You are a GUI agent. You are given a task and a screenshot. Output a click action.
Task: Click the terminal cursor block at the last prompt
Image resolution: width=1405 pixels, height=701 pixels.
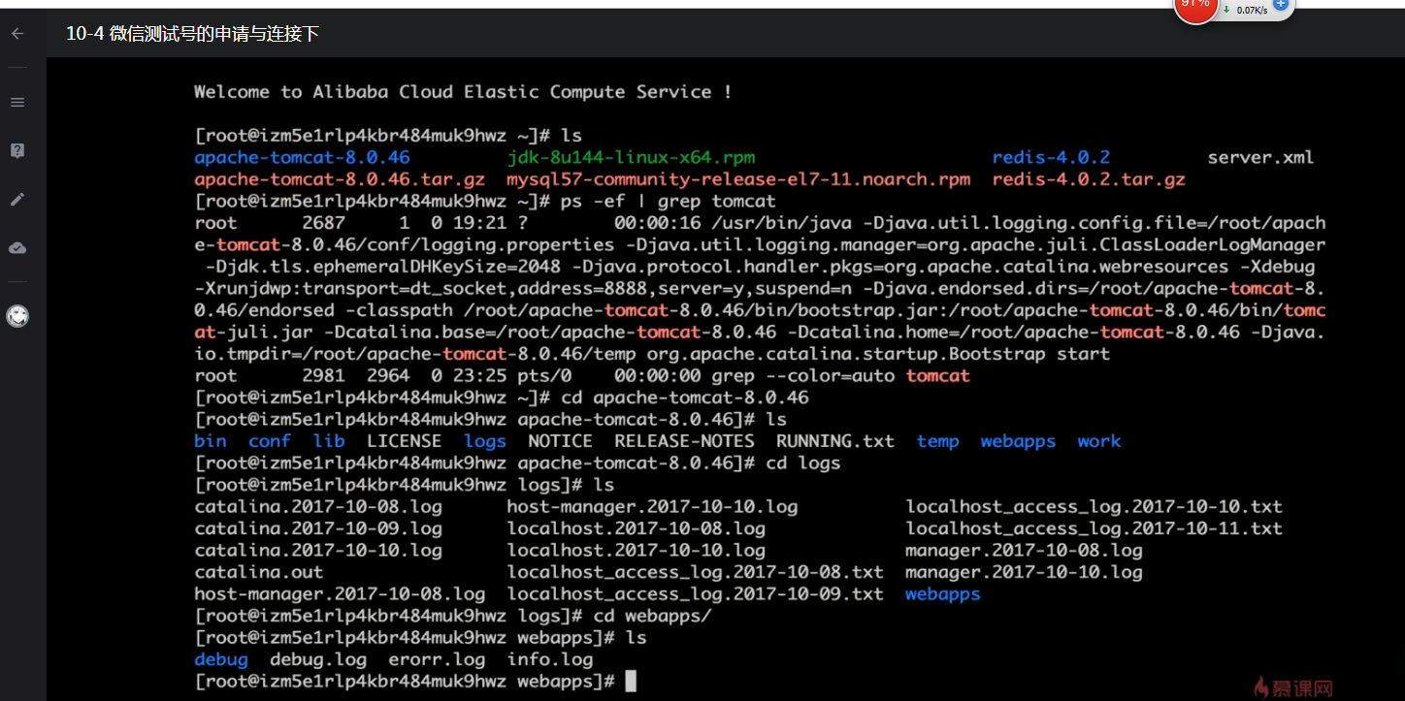click(631, 682)
